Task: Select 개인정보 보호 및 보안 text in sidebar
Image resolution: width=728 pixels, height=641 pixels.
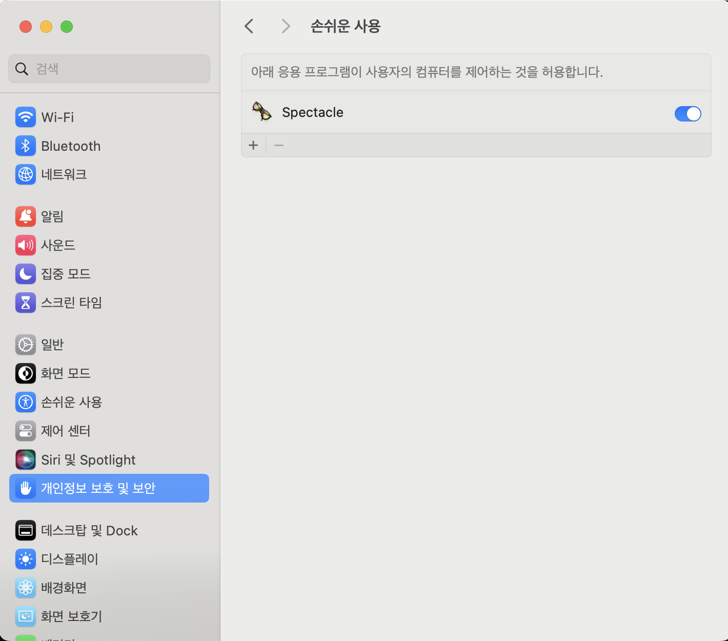Action: [x=98, y=488]
